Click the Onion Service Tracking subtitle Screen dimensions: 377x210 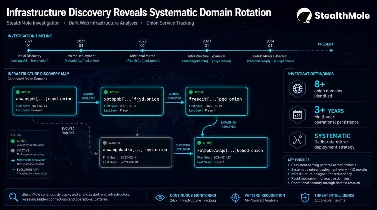(170, 23)
